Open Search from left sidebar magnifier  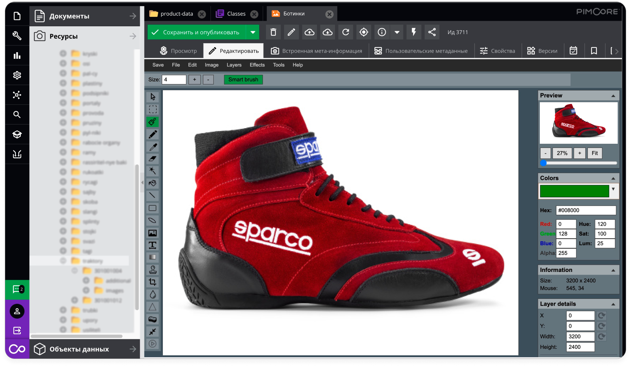(x=17, y=115)
